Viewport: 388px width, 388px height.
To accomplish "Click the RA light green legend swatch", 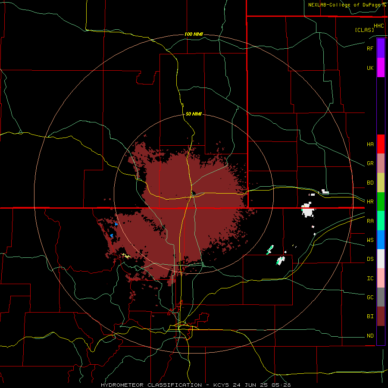I will 381,221.
